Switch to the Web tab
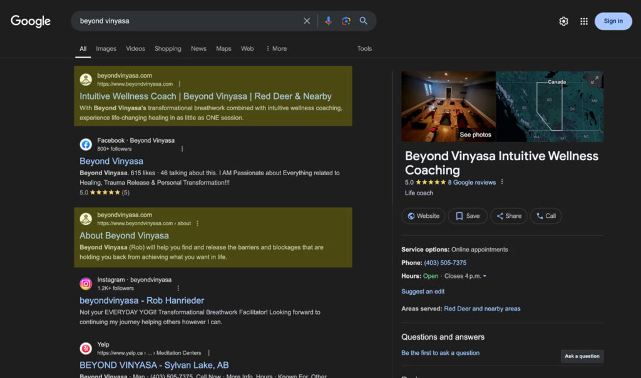This screenshot has width=641, height=378. tap(247, 49)
